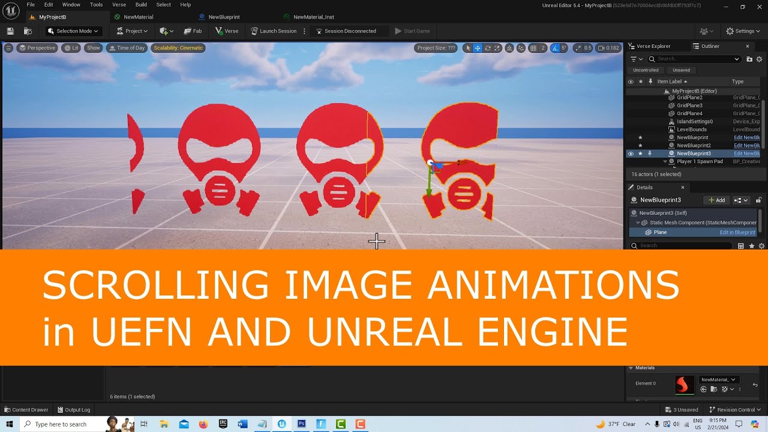Collapse Static Mesh Component tree node
Viewport: 768px width, 432px height.
click(x=638, y=223)
